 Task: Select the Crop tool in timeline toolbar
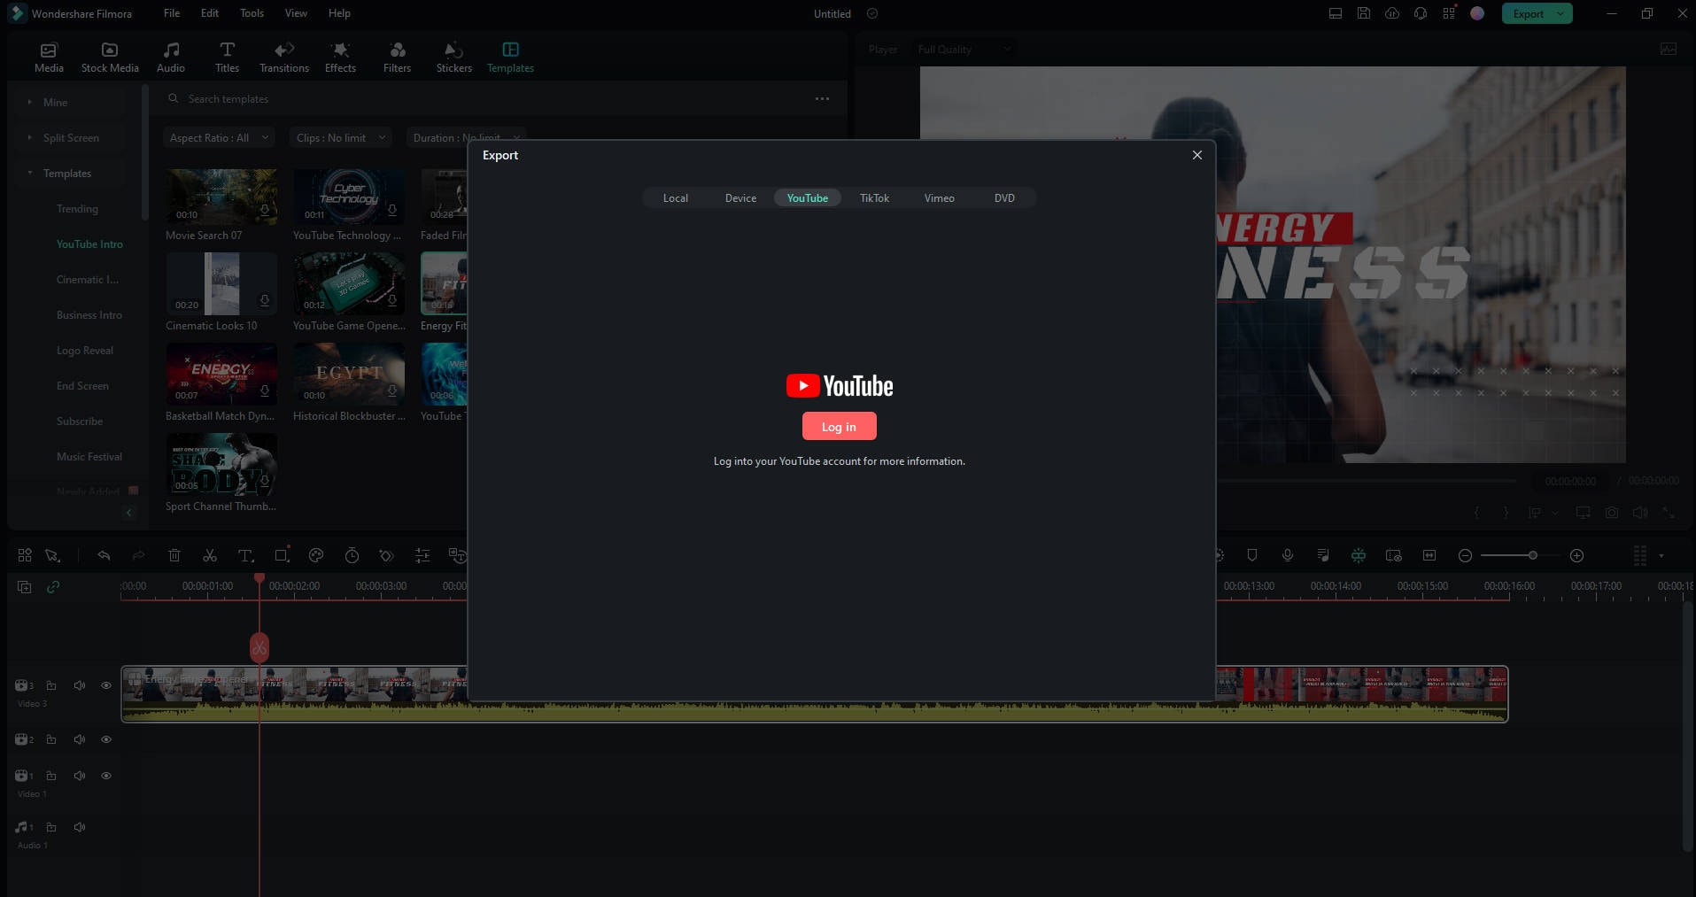point(282,555)
